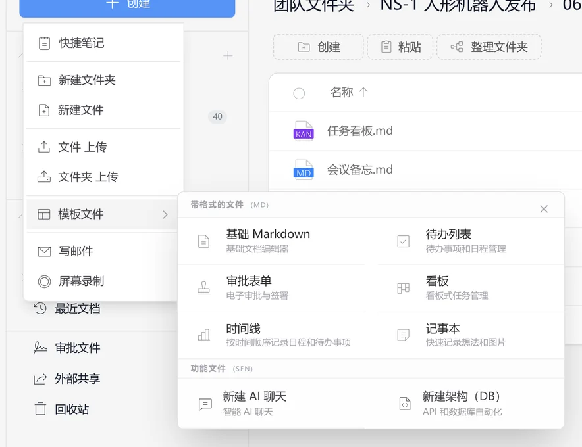This screenshot has height=447, width=582.
Task: Click the 新建架构 (DB) code file icon
Action: pos(405,404)
